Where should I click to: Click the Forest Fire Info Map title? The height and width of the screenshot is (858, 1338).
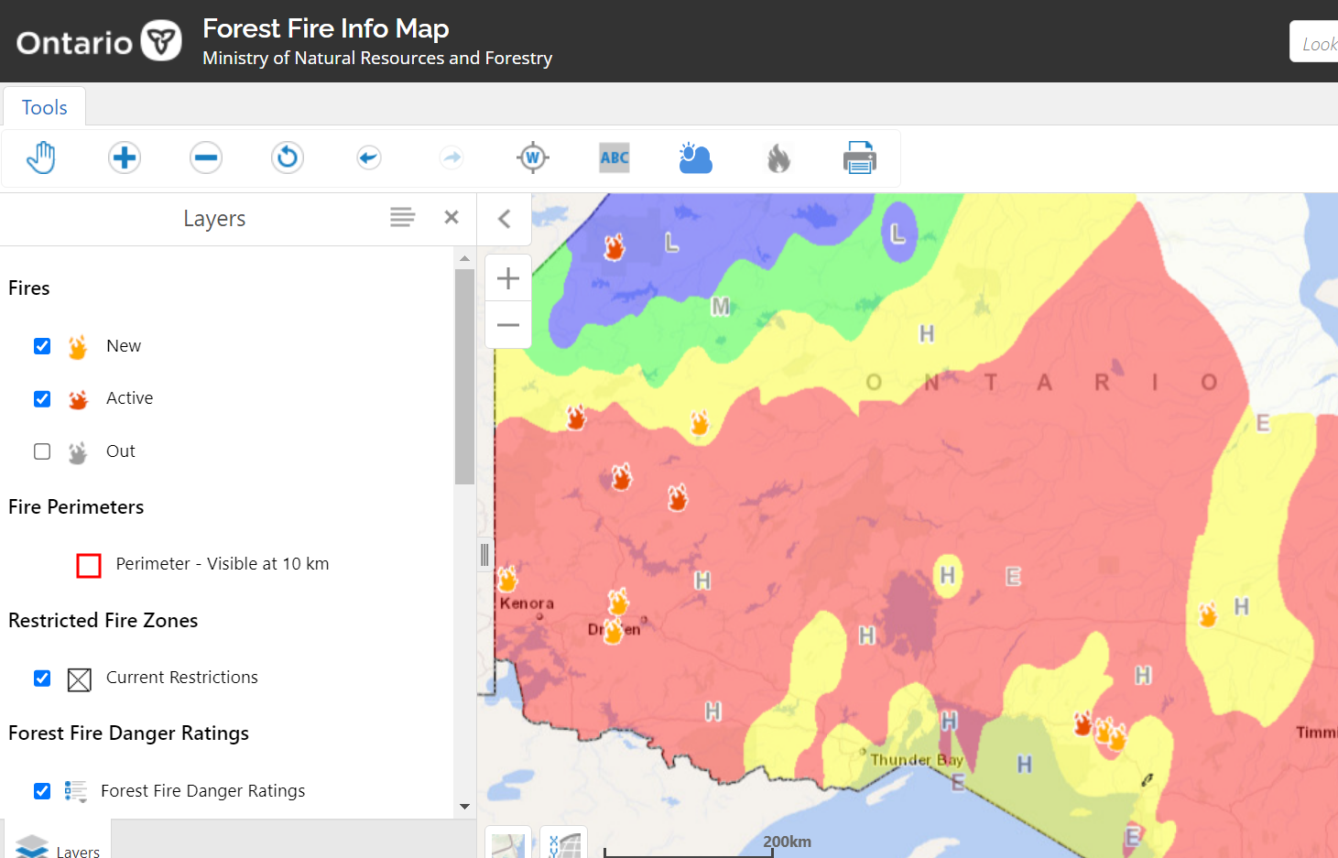coord(325,28)
